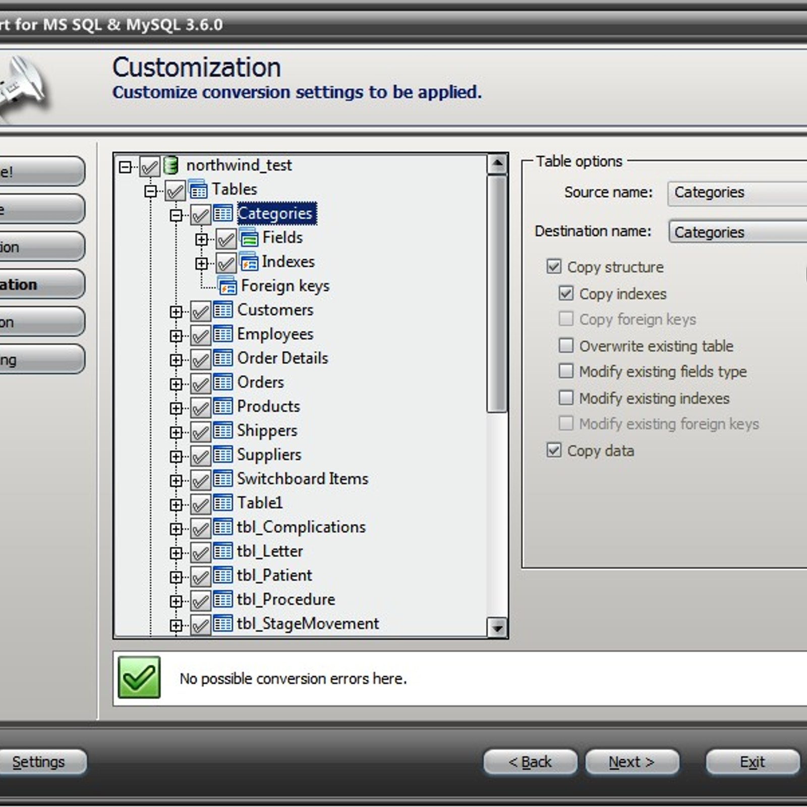Click the Fields node icon

pos(249,238)
